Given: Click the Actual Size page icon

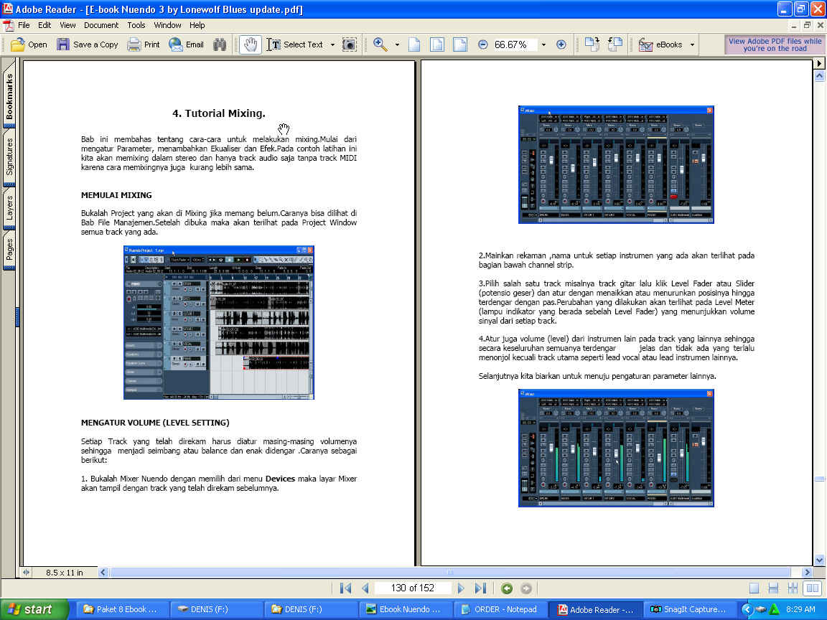Looking at the screenshot, I should [414, 44].
